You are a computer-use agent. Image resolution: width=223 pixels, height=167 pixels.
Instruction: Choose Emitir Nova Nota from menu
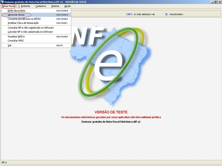coord(36,11)
